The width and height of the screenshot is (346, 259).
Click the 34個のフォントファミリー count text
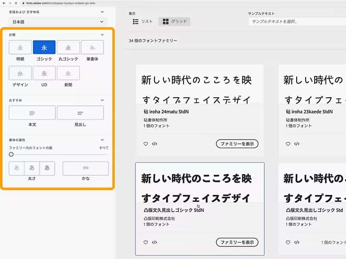point(153,41)
